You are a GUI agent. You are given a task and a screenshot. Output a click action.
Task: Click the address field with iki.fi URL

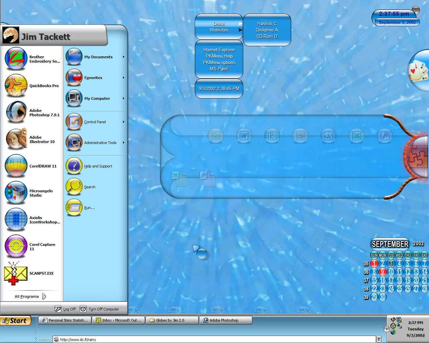pyautogui.click(x=214, y=339)
